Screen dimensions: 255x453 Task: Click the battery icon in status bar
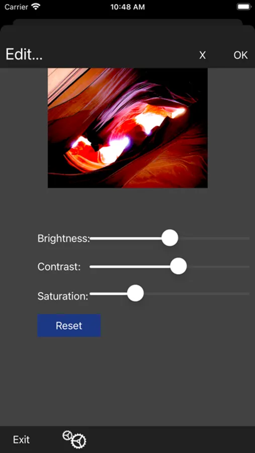click(243, 7)
